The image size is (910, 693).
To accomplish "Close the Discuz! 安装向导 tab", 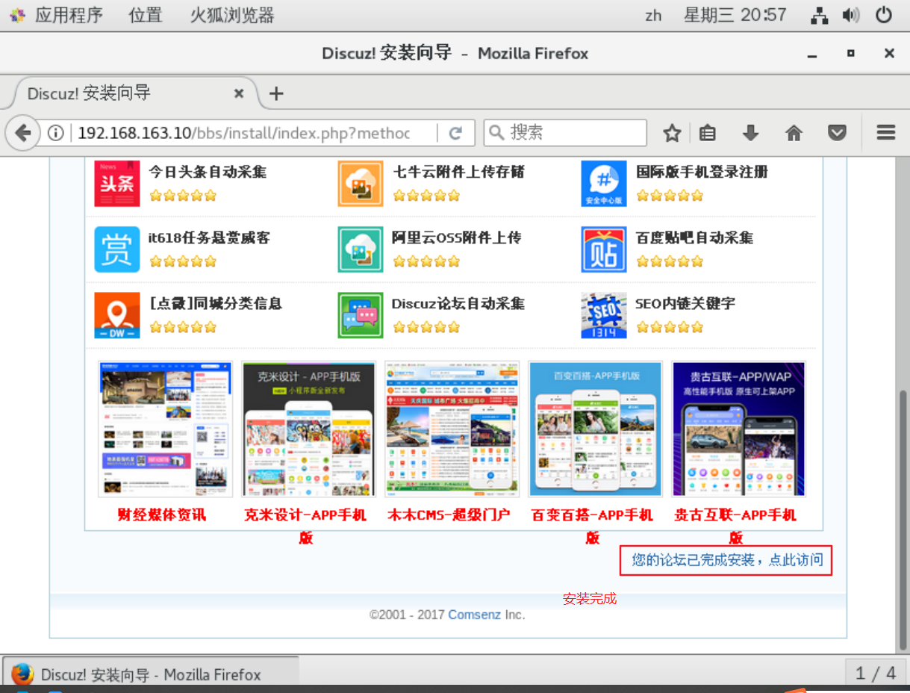I will click(x=239, y=93).
